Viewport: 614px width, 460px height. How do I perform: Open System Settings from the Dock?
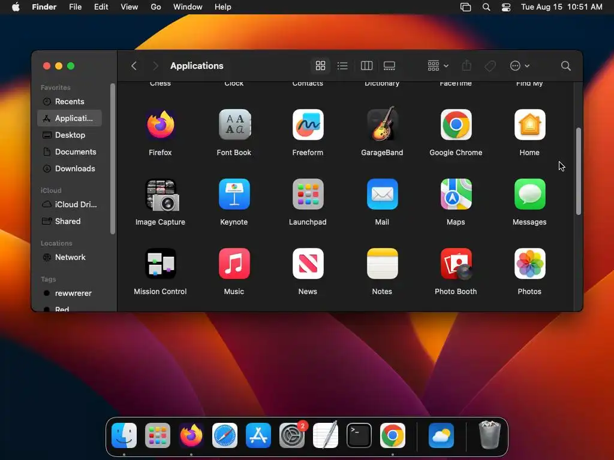292,435
